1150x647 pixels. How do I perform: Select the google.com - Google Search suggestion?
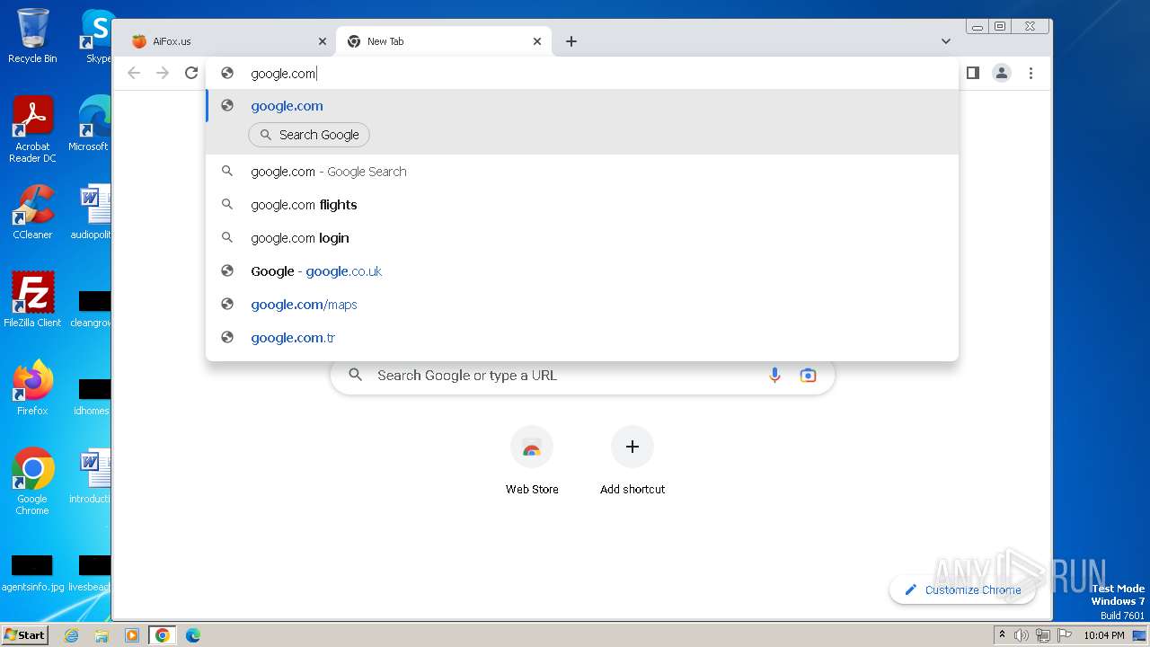pos(582,172)
